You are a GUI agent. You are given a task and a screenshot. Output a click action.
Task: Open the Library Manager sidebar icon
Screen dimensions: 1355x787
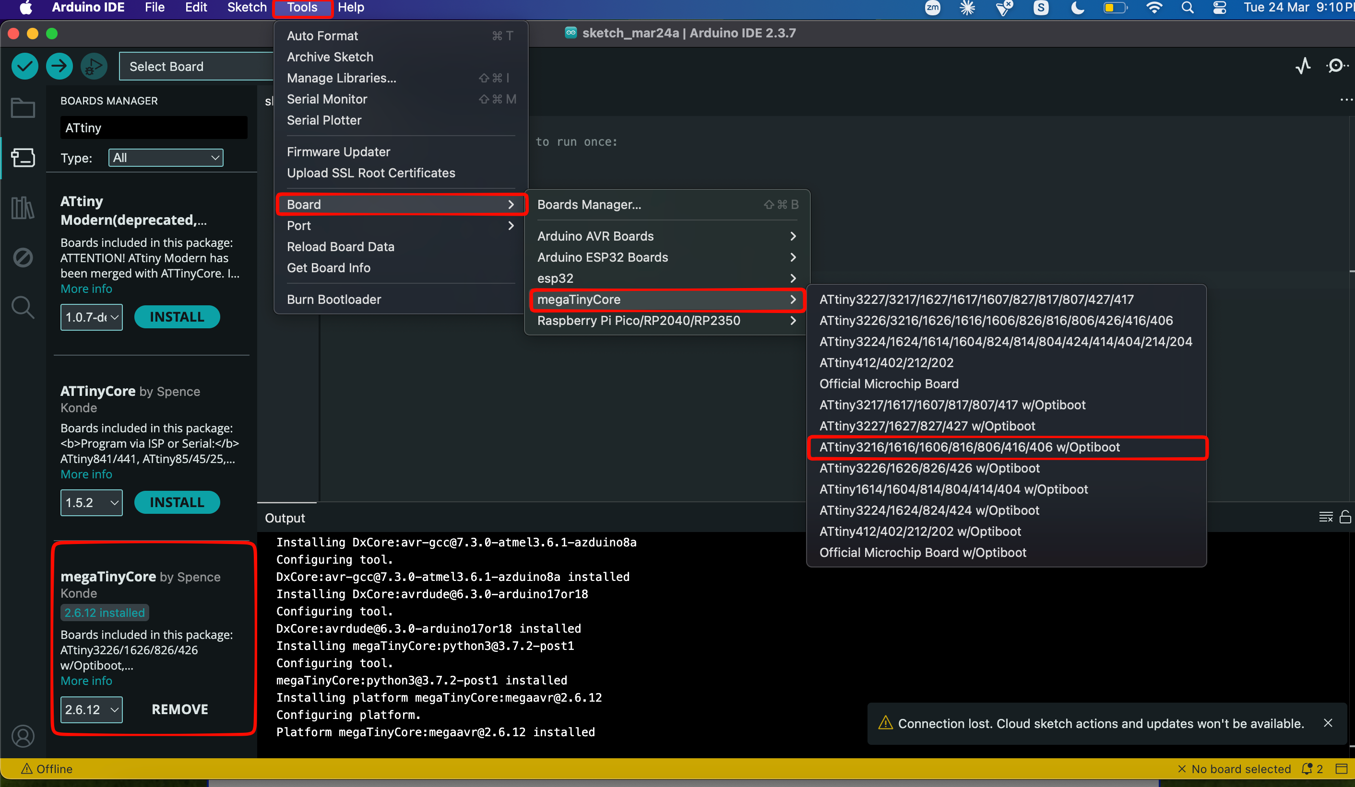point(23,208)
